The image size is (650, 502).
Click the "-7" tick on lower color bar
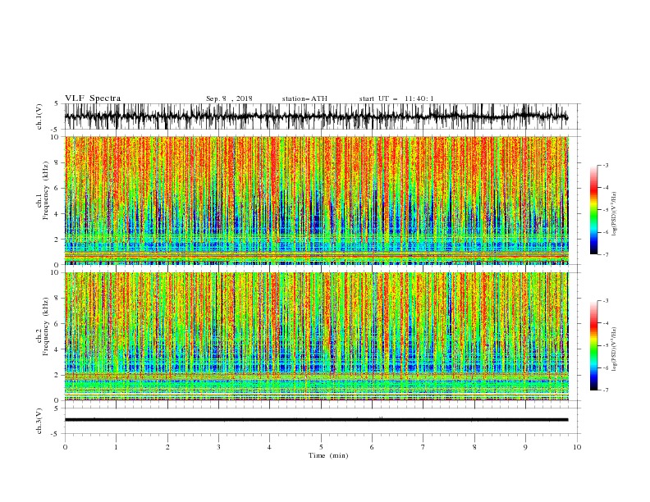(605, 390)
